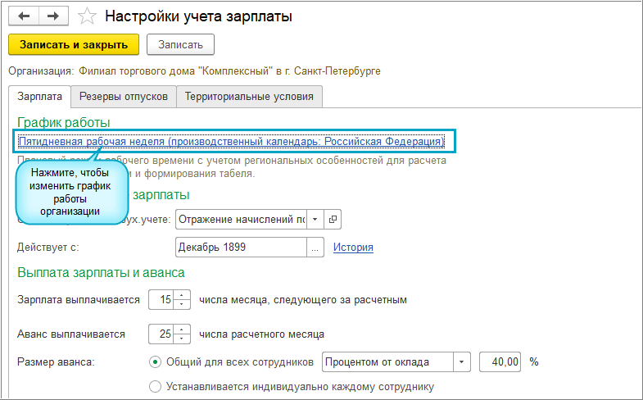Viewport: 643px width, 400px height.
Task: Click ellipsis button beside Декабрь 1899
Action: point(315,247)
